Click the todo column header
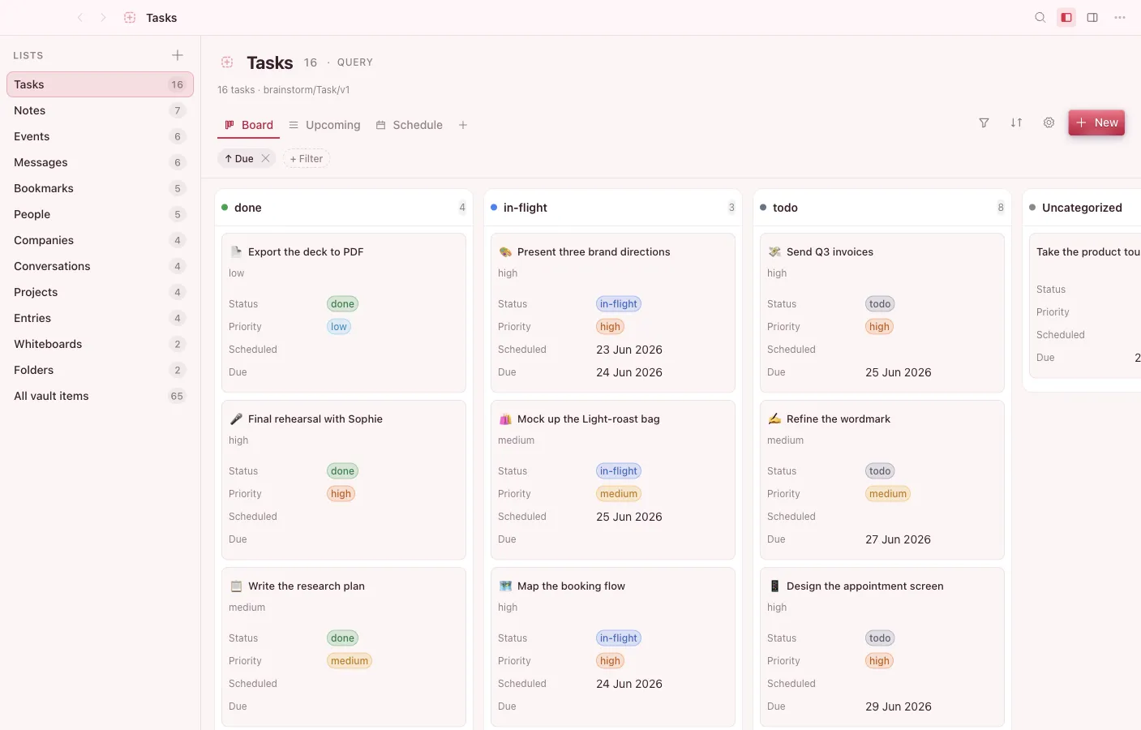 click(881, 208)
